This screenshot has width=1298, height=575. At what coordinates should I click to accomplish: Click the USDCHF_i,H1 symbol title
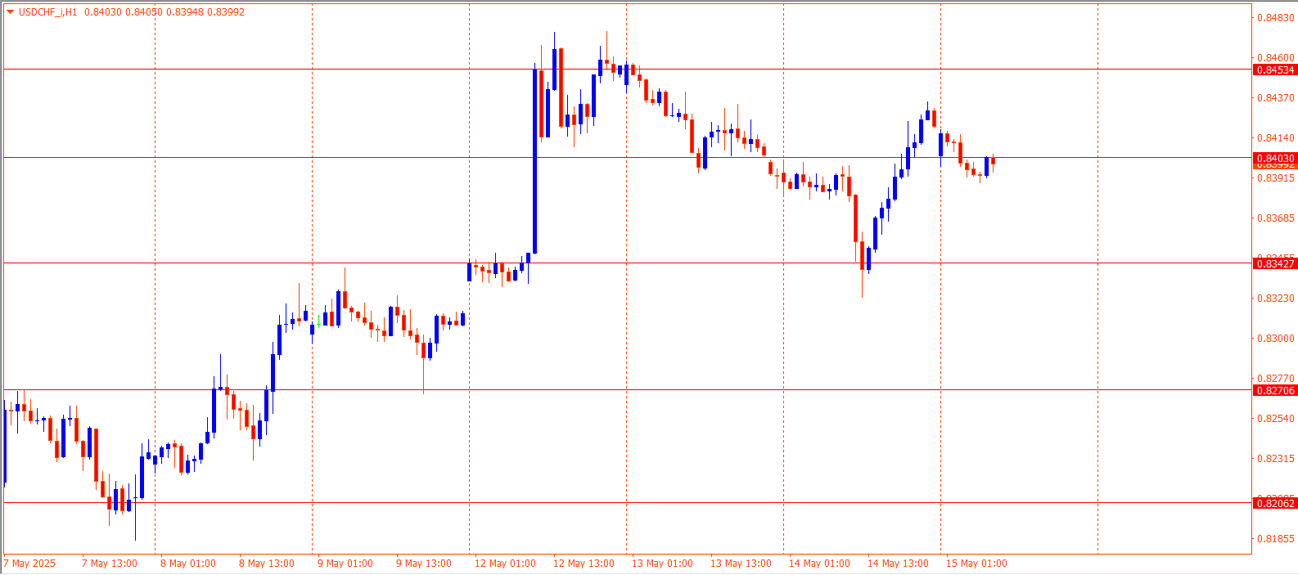pos(47,12)
